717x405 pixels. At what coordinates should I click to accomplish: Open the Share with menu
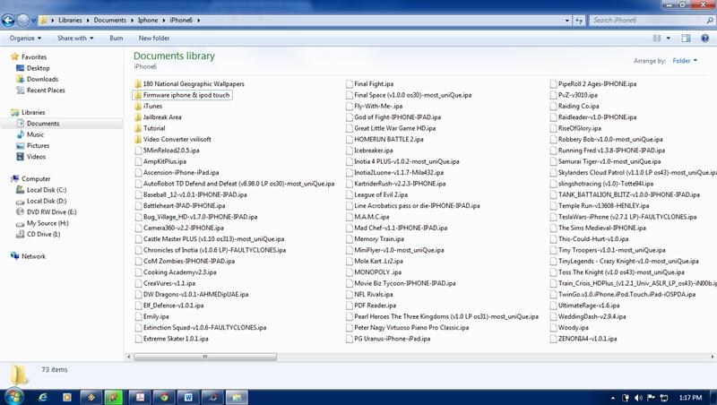click(75, 38)
